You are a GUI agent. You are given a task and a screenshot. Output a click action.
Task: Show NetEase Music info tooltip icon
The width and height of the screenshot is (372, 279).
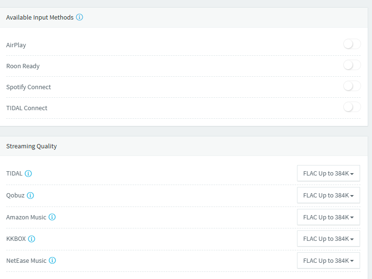[x=53, y=260]
